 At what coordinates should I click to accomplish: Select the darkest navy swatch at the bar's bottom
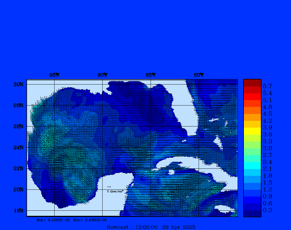(x=252, y=214)
